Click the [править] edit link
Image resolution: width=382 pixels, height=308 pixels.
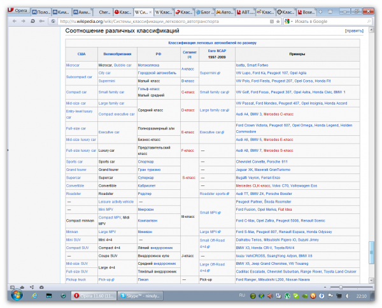click(354, 31)
